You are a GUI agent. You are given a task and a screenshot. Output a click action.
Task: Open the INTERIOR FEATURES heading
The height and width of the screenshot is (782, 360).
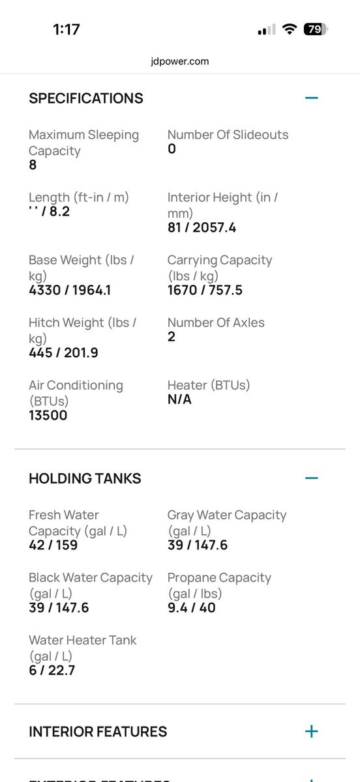pyautogui.click(x=98, y=731)
